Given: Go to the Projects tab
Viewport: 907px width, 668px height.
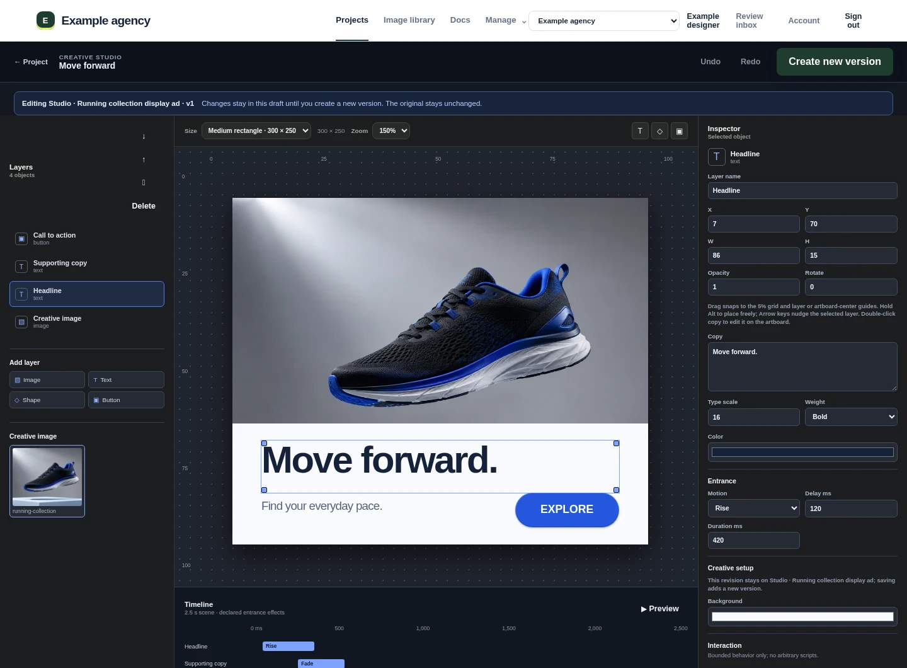Looking at the screenshot, I should click(352, 20).
